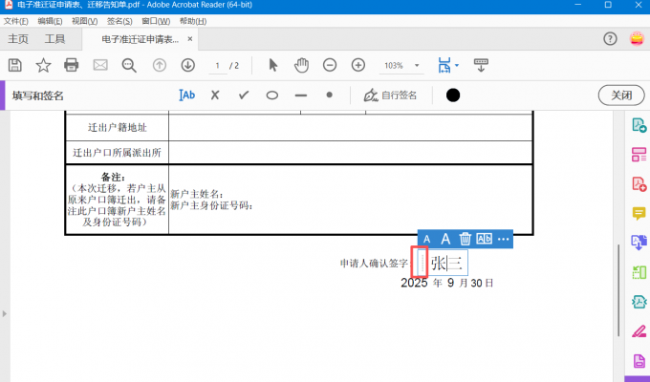Edit the current page number field

217,66
